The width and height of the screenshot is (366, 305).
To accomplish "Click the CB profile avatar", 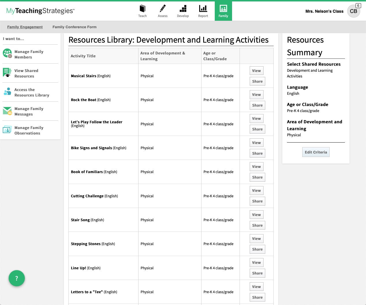I will [354, 11].
